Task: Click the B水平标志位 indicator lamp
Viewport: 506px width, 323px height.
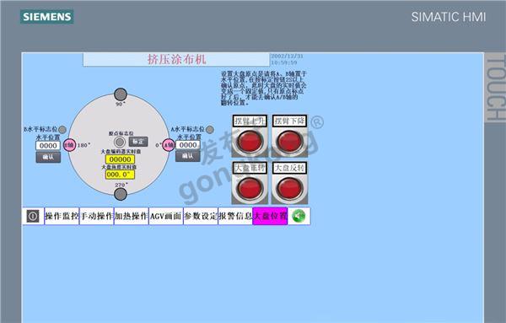Action: (62, 130)
